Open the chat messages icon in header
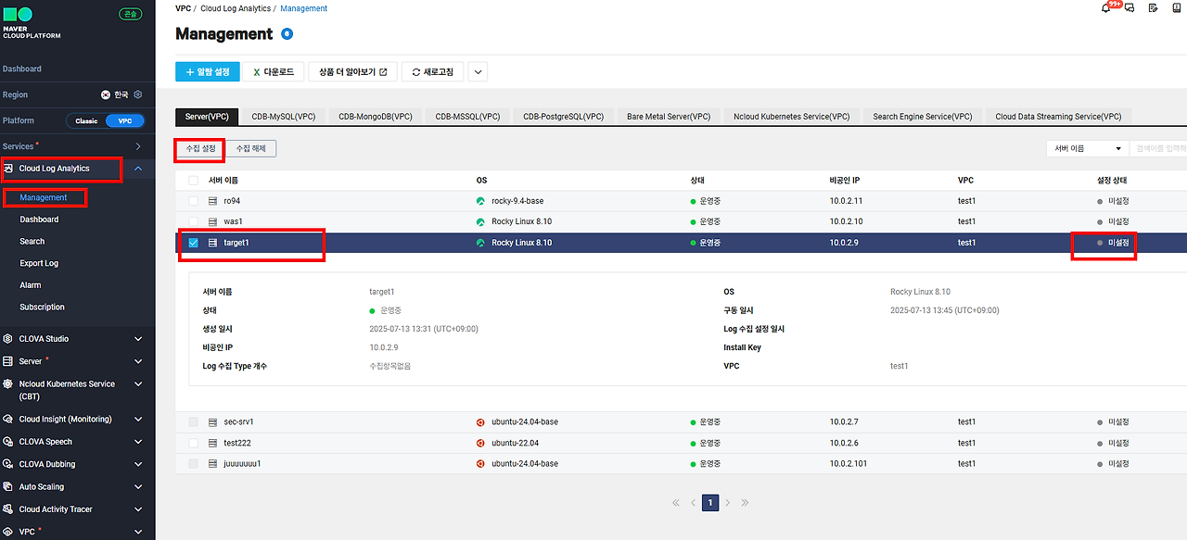The height and width of the screenshot is (540, 1187). [x=1129, y=8]
